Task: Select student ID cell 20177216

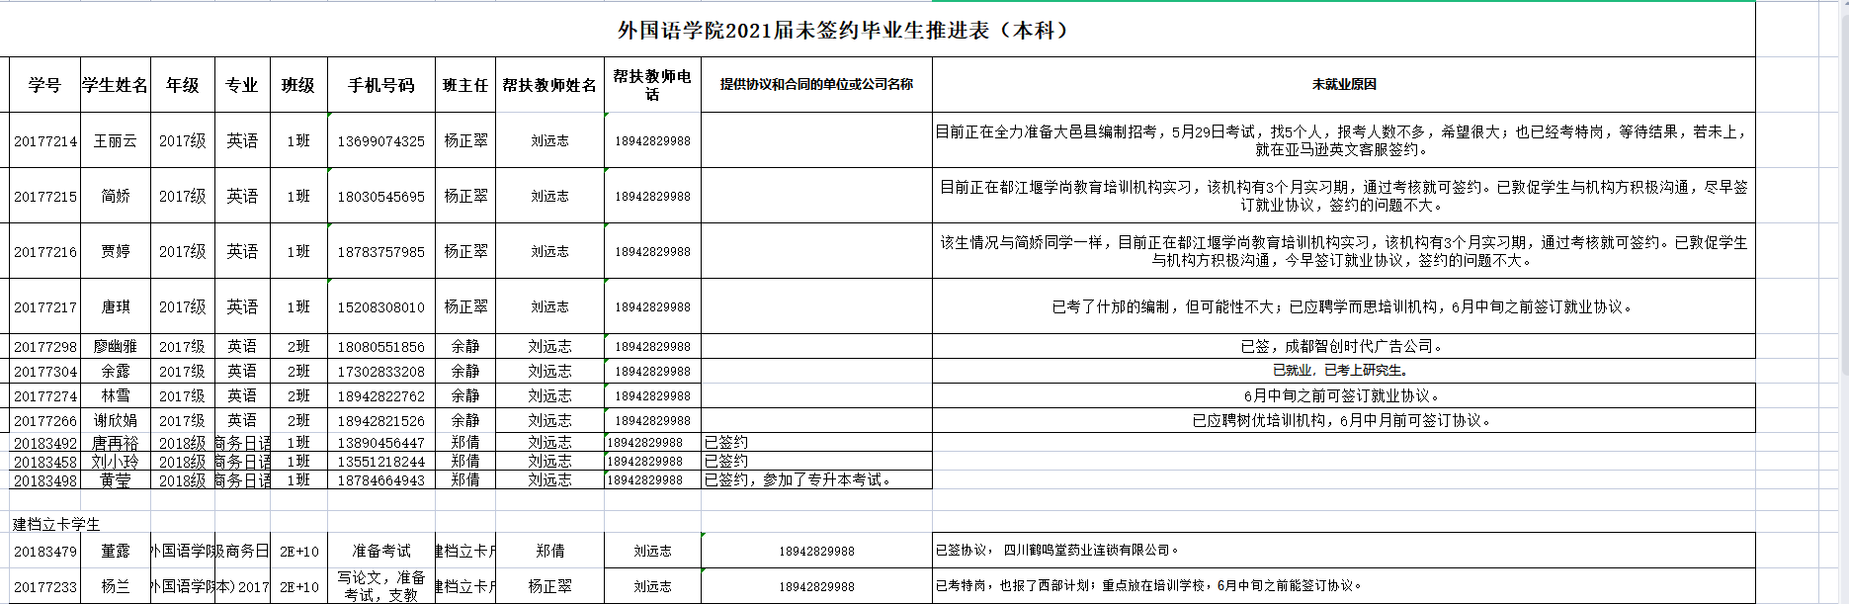Action: 45,251
